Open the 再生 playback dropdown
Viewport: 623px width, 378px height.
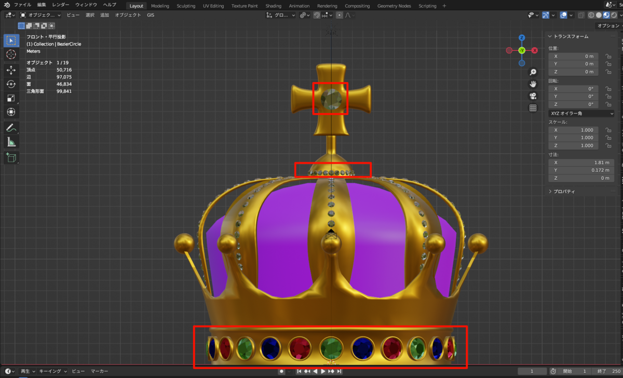[27, 371]
